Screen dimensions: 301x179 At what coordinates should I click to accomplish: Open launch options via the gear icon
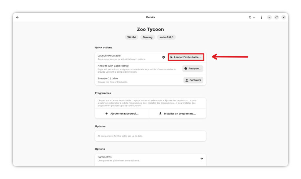(163, 57)
